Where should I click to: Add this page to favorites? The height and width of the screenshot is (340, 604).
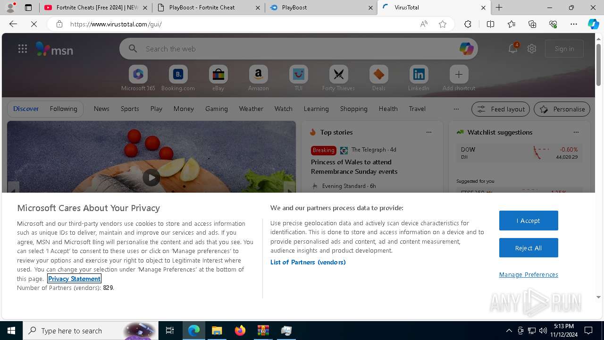(443, 24)
